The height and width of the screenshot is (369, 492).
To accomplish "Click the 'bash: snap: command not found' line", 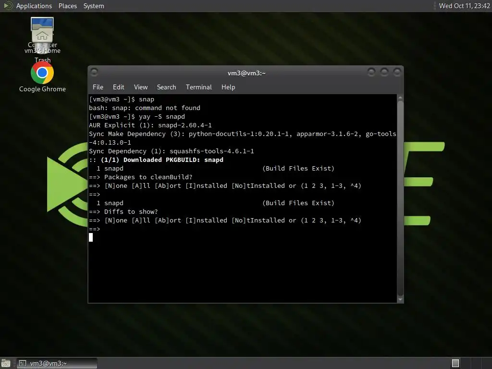I will pos(145,108).
